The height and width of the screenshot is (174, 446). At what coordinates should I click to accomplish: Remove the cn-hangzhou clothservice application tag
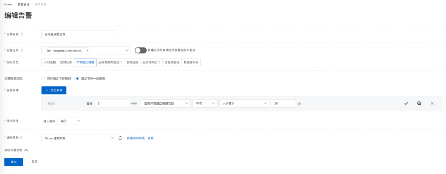(x=87, y=51)
